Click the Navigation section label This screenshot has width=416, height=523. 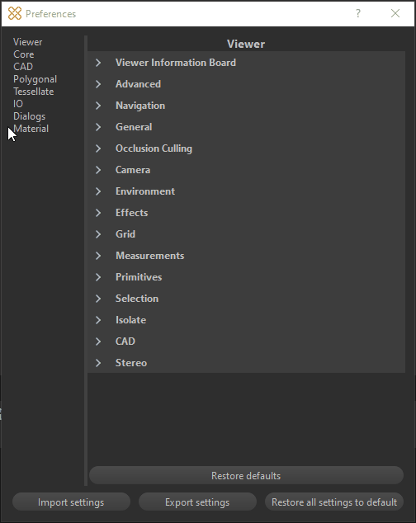point(140,106)
